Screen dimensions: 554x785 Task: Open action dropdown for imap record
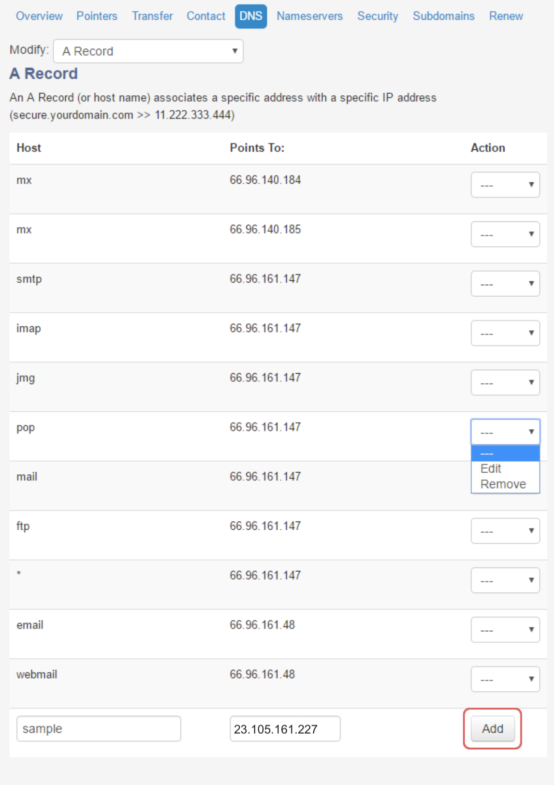tap(505, 333)
